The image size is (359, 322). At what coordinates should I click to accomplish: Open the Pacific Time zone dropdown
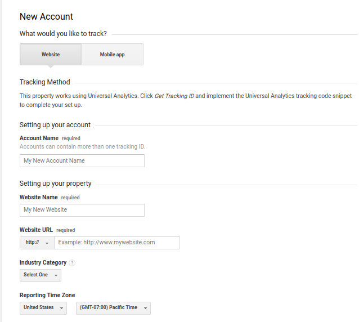point(113,308)
